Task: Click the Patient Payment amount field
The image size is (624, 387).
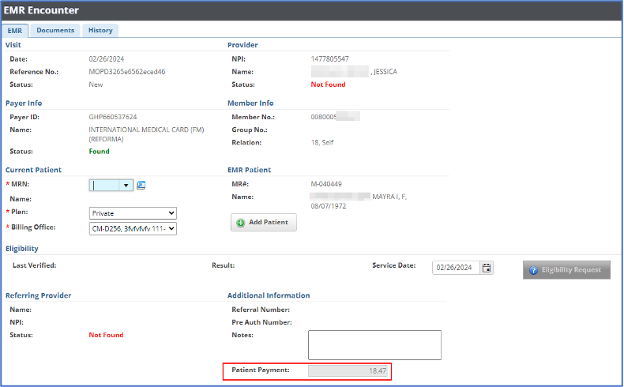Action: point(350,370)
